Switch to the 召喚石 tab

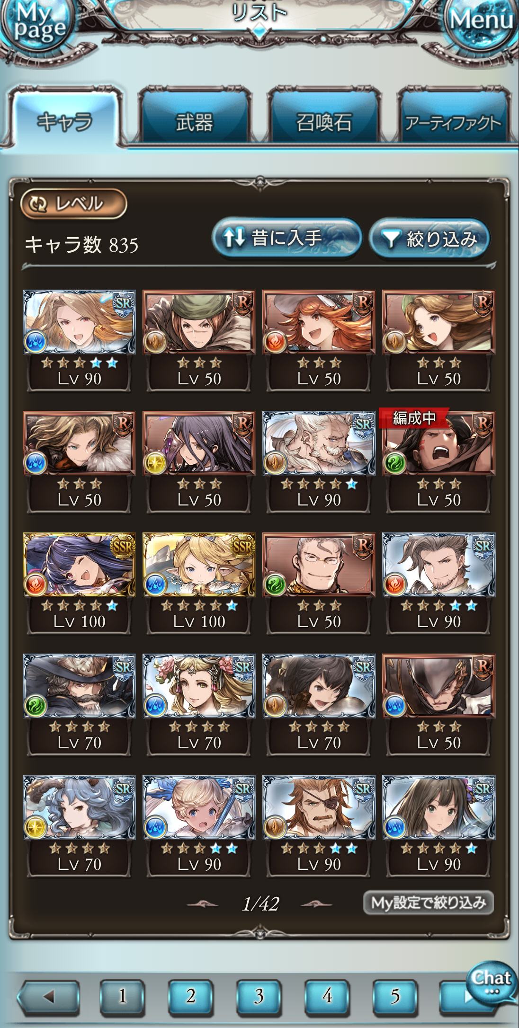coord(323,119)
